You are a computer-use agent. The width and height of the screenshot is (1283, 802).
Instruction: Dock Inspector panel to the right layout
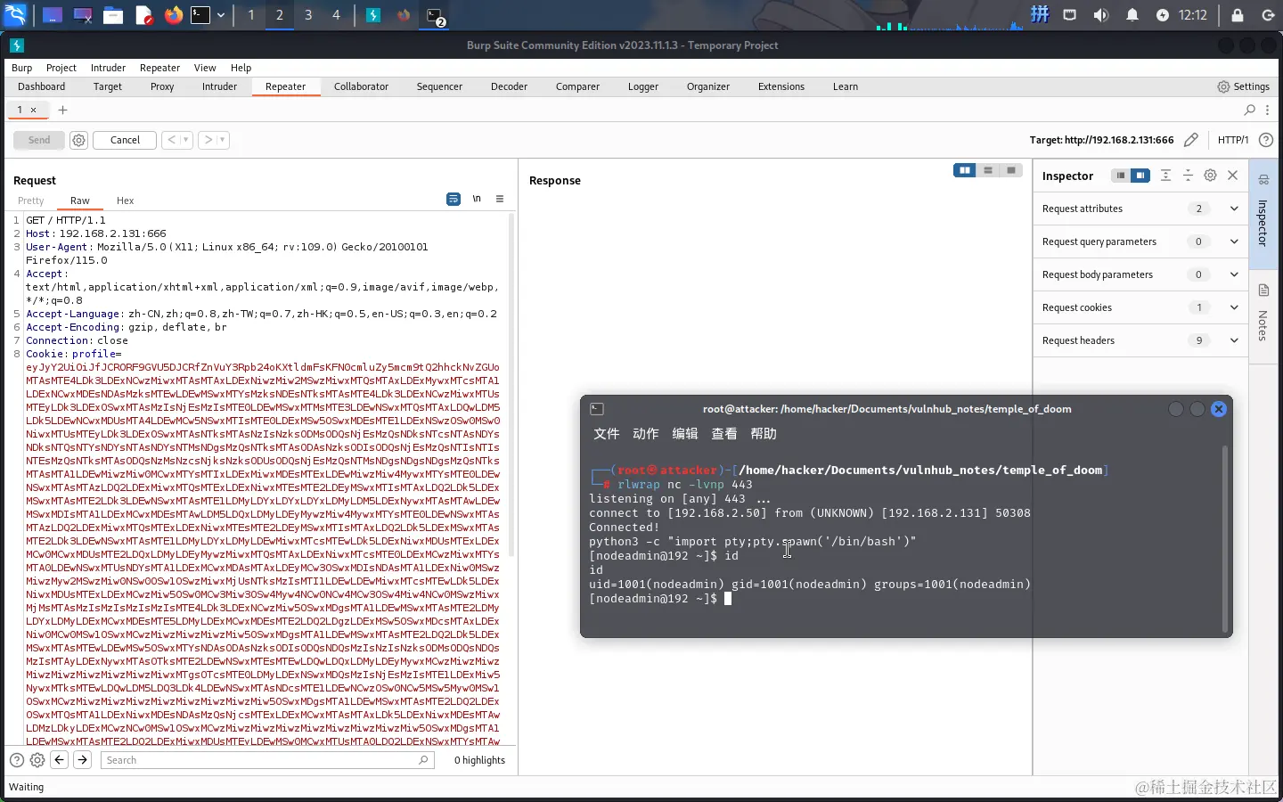point(1140,176)
